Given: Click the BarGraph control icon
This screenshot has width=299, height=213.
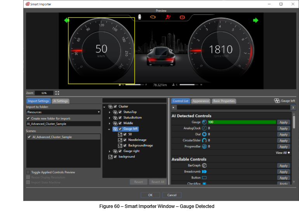Looking at the screenshot, I should [x=204, y=166].
